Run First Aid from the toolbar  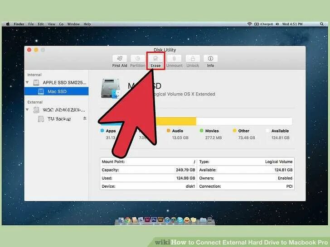(x=120, y=61)
